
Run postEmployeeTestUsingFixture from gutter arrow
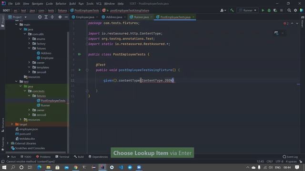pos(80,70)
